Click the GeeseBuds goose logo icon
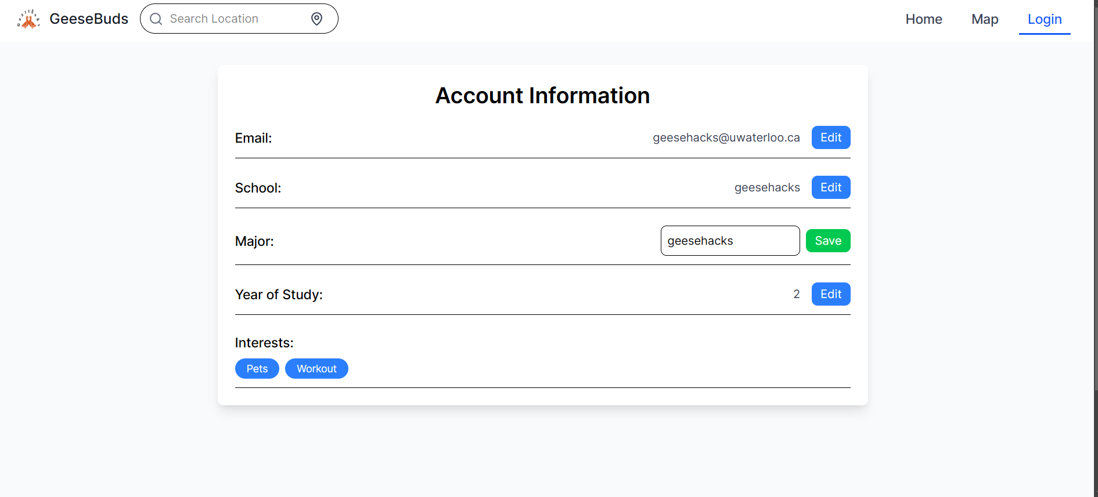The width and height of the screenshot is (1098, 497). point(28,19)
